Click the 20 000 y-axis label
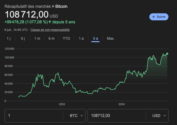This screenshot has width=177, height=125. coord(9,92)
